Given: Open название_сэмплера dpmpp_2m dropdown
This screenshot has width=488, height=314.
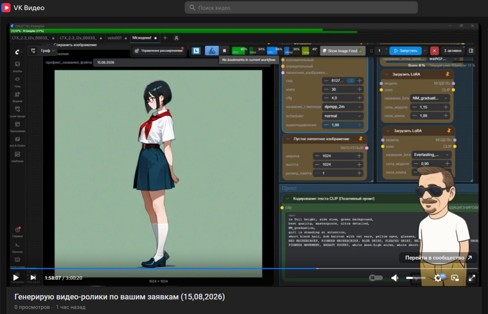Looking at the screenshot, I should (x=342, y=107).
